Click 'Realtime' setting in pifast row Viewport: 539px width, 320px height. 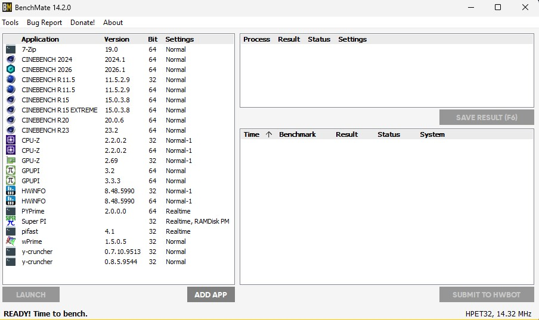point(178,231)
